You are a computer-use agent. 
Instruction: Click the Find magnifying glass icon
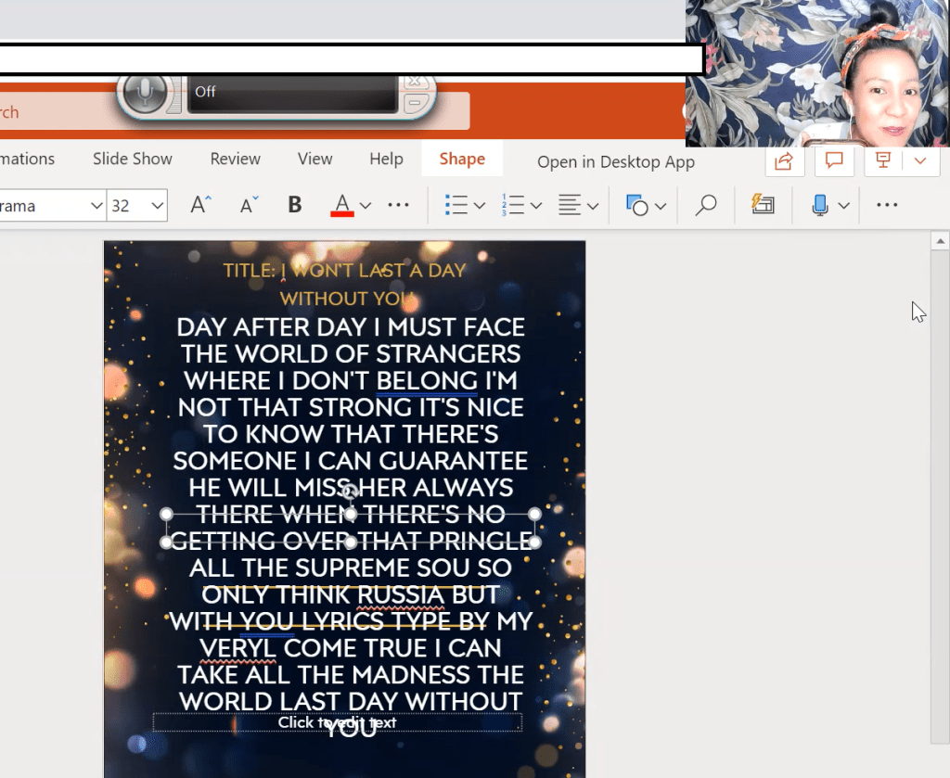(x=706, y=205)
